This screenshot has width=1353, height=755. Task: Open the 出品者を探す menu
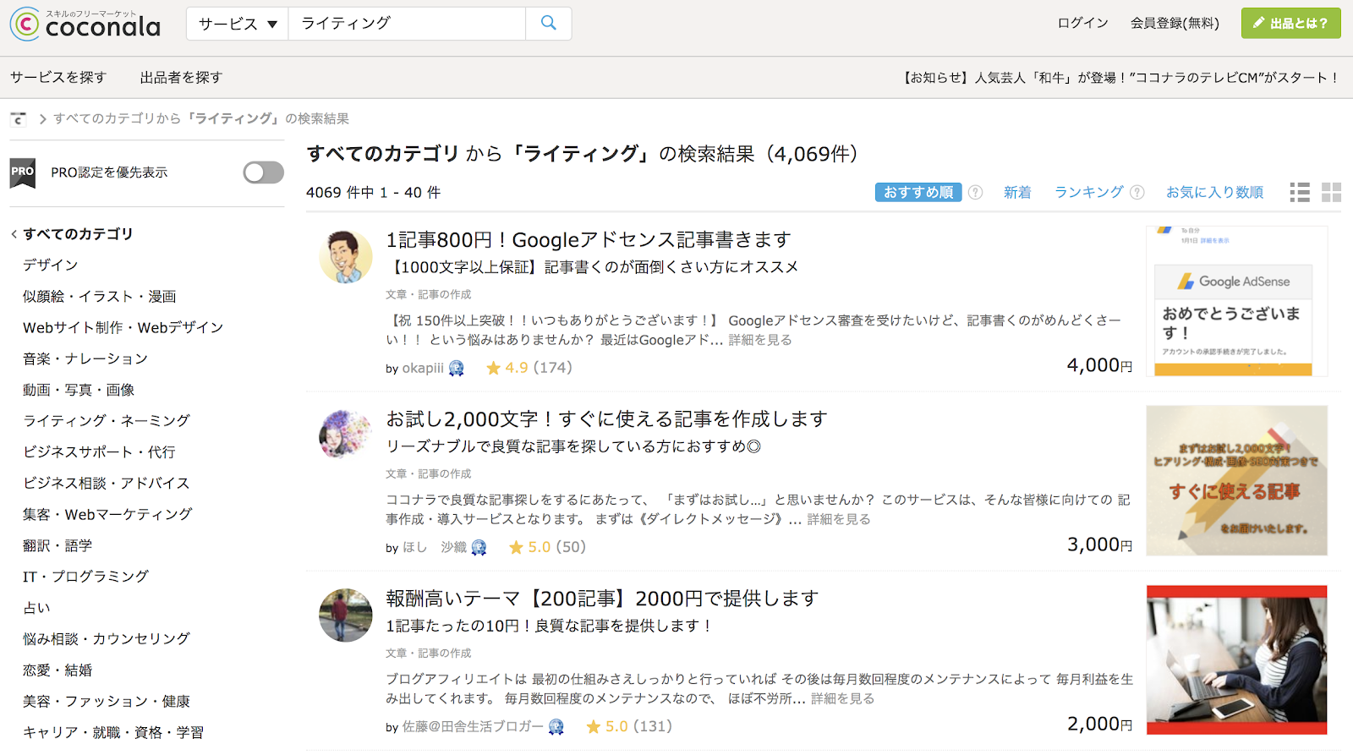(x=181, y=78)
